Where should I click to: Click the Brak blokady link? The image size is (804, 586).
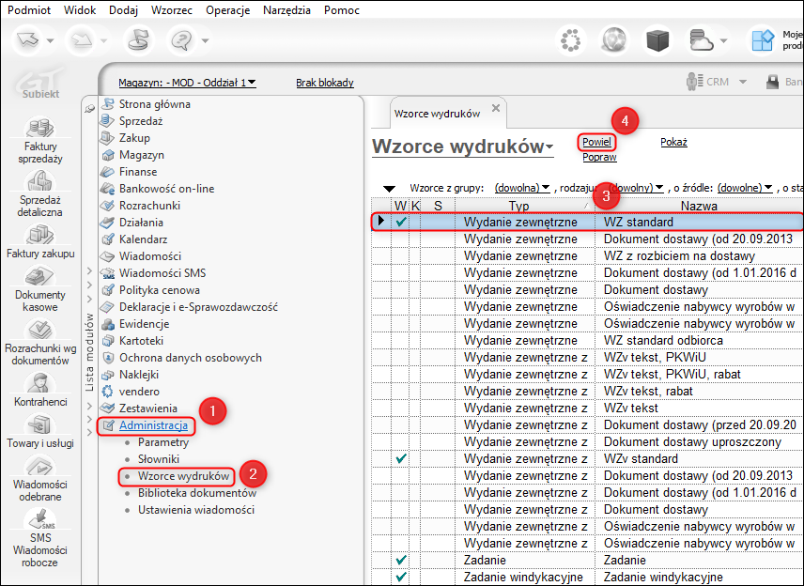(325, 83)
